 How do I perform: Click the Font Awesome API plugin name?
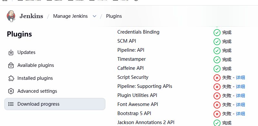[x=138, y=104]
